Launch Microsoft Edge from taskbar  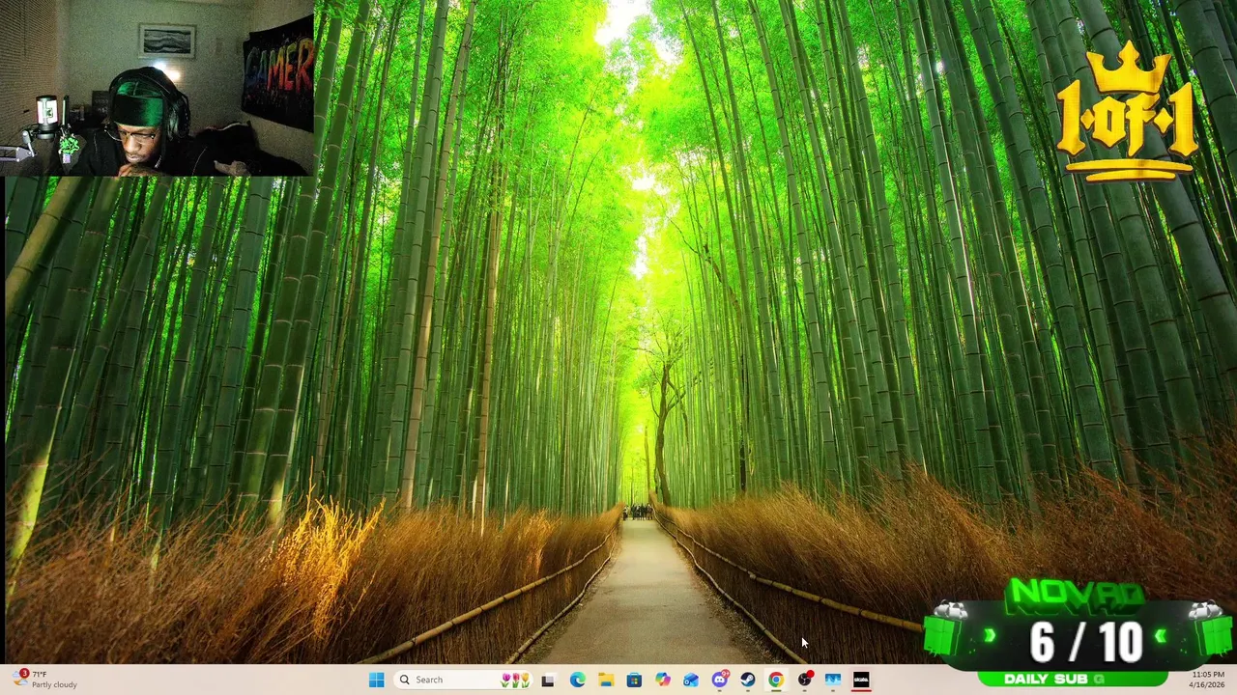click(577, 680)
